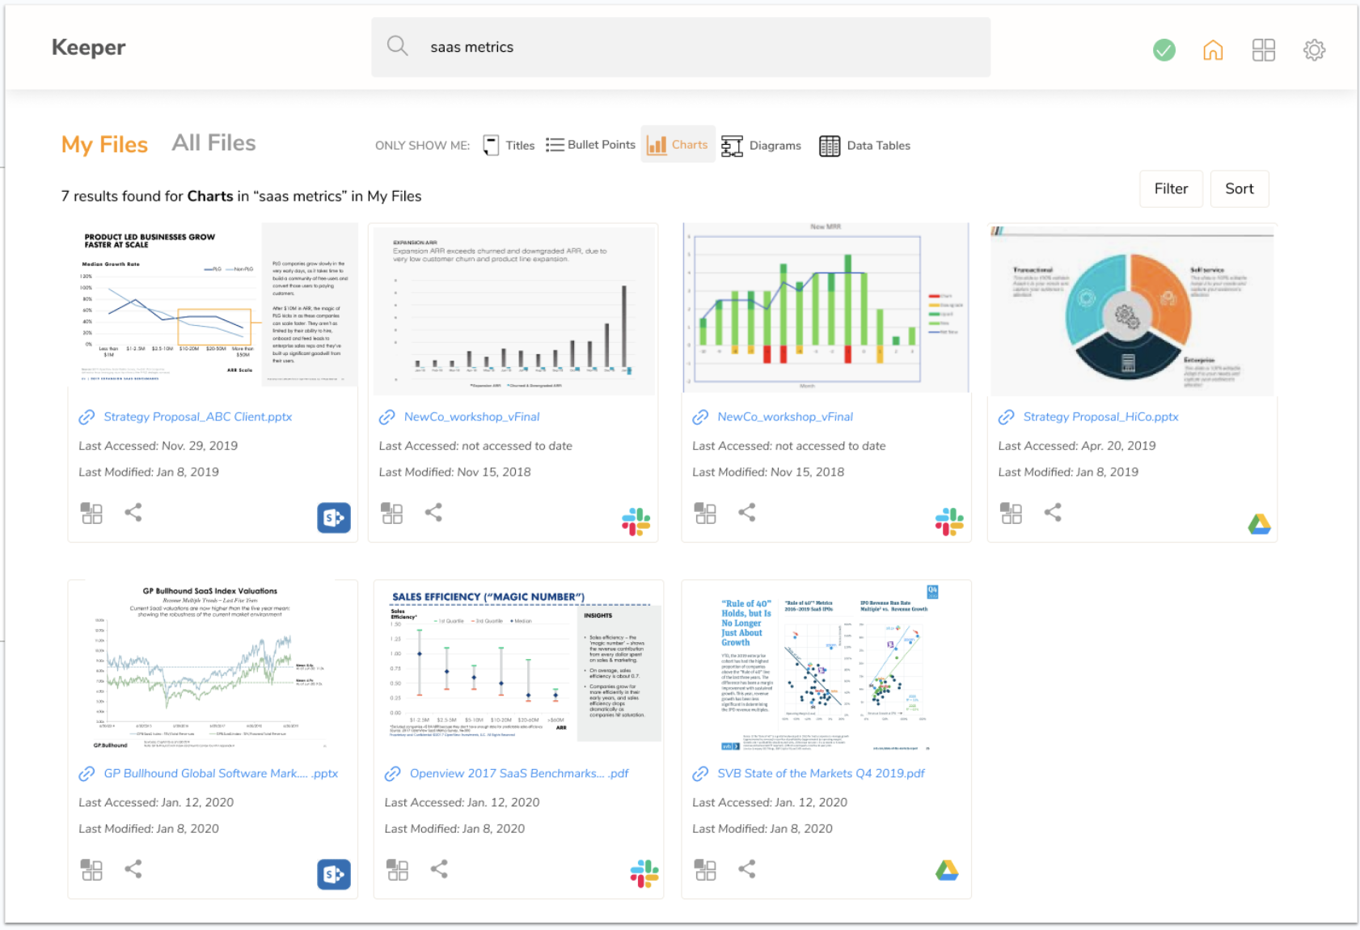
Task: Open Expansion ARR bar chart thumbnail
Action: [513, 310]
